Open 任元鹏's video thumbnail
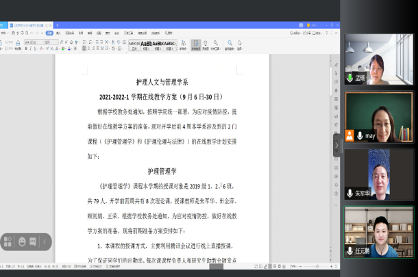The width and height of the screenshot is (418, 277). pyautogui.click(x=379, y=231)
